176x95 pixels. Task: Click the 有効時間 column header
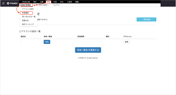coord(81,37)
